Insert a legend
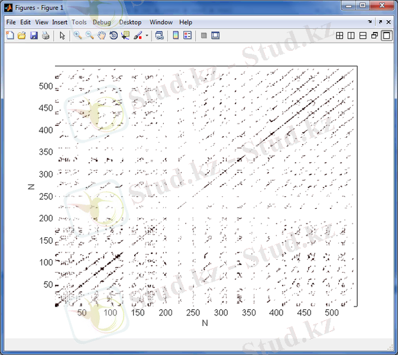398x355 pixels. 187,35
